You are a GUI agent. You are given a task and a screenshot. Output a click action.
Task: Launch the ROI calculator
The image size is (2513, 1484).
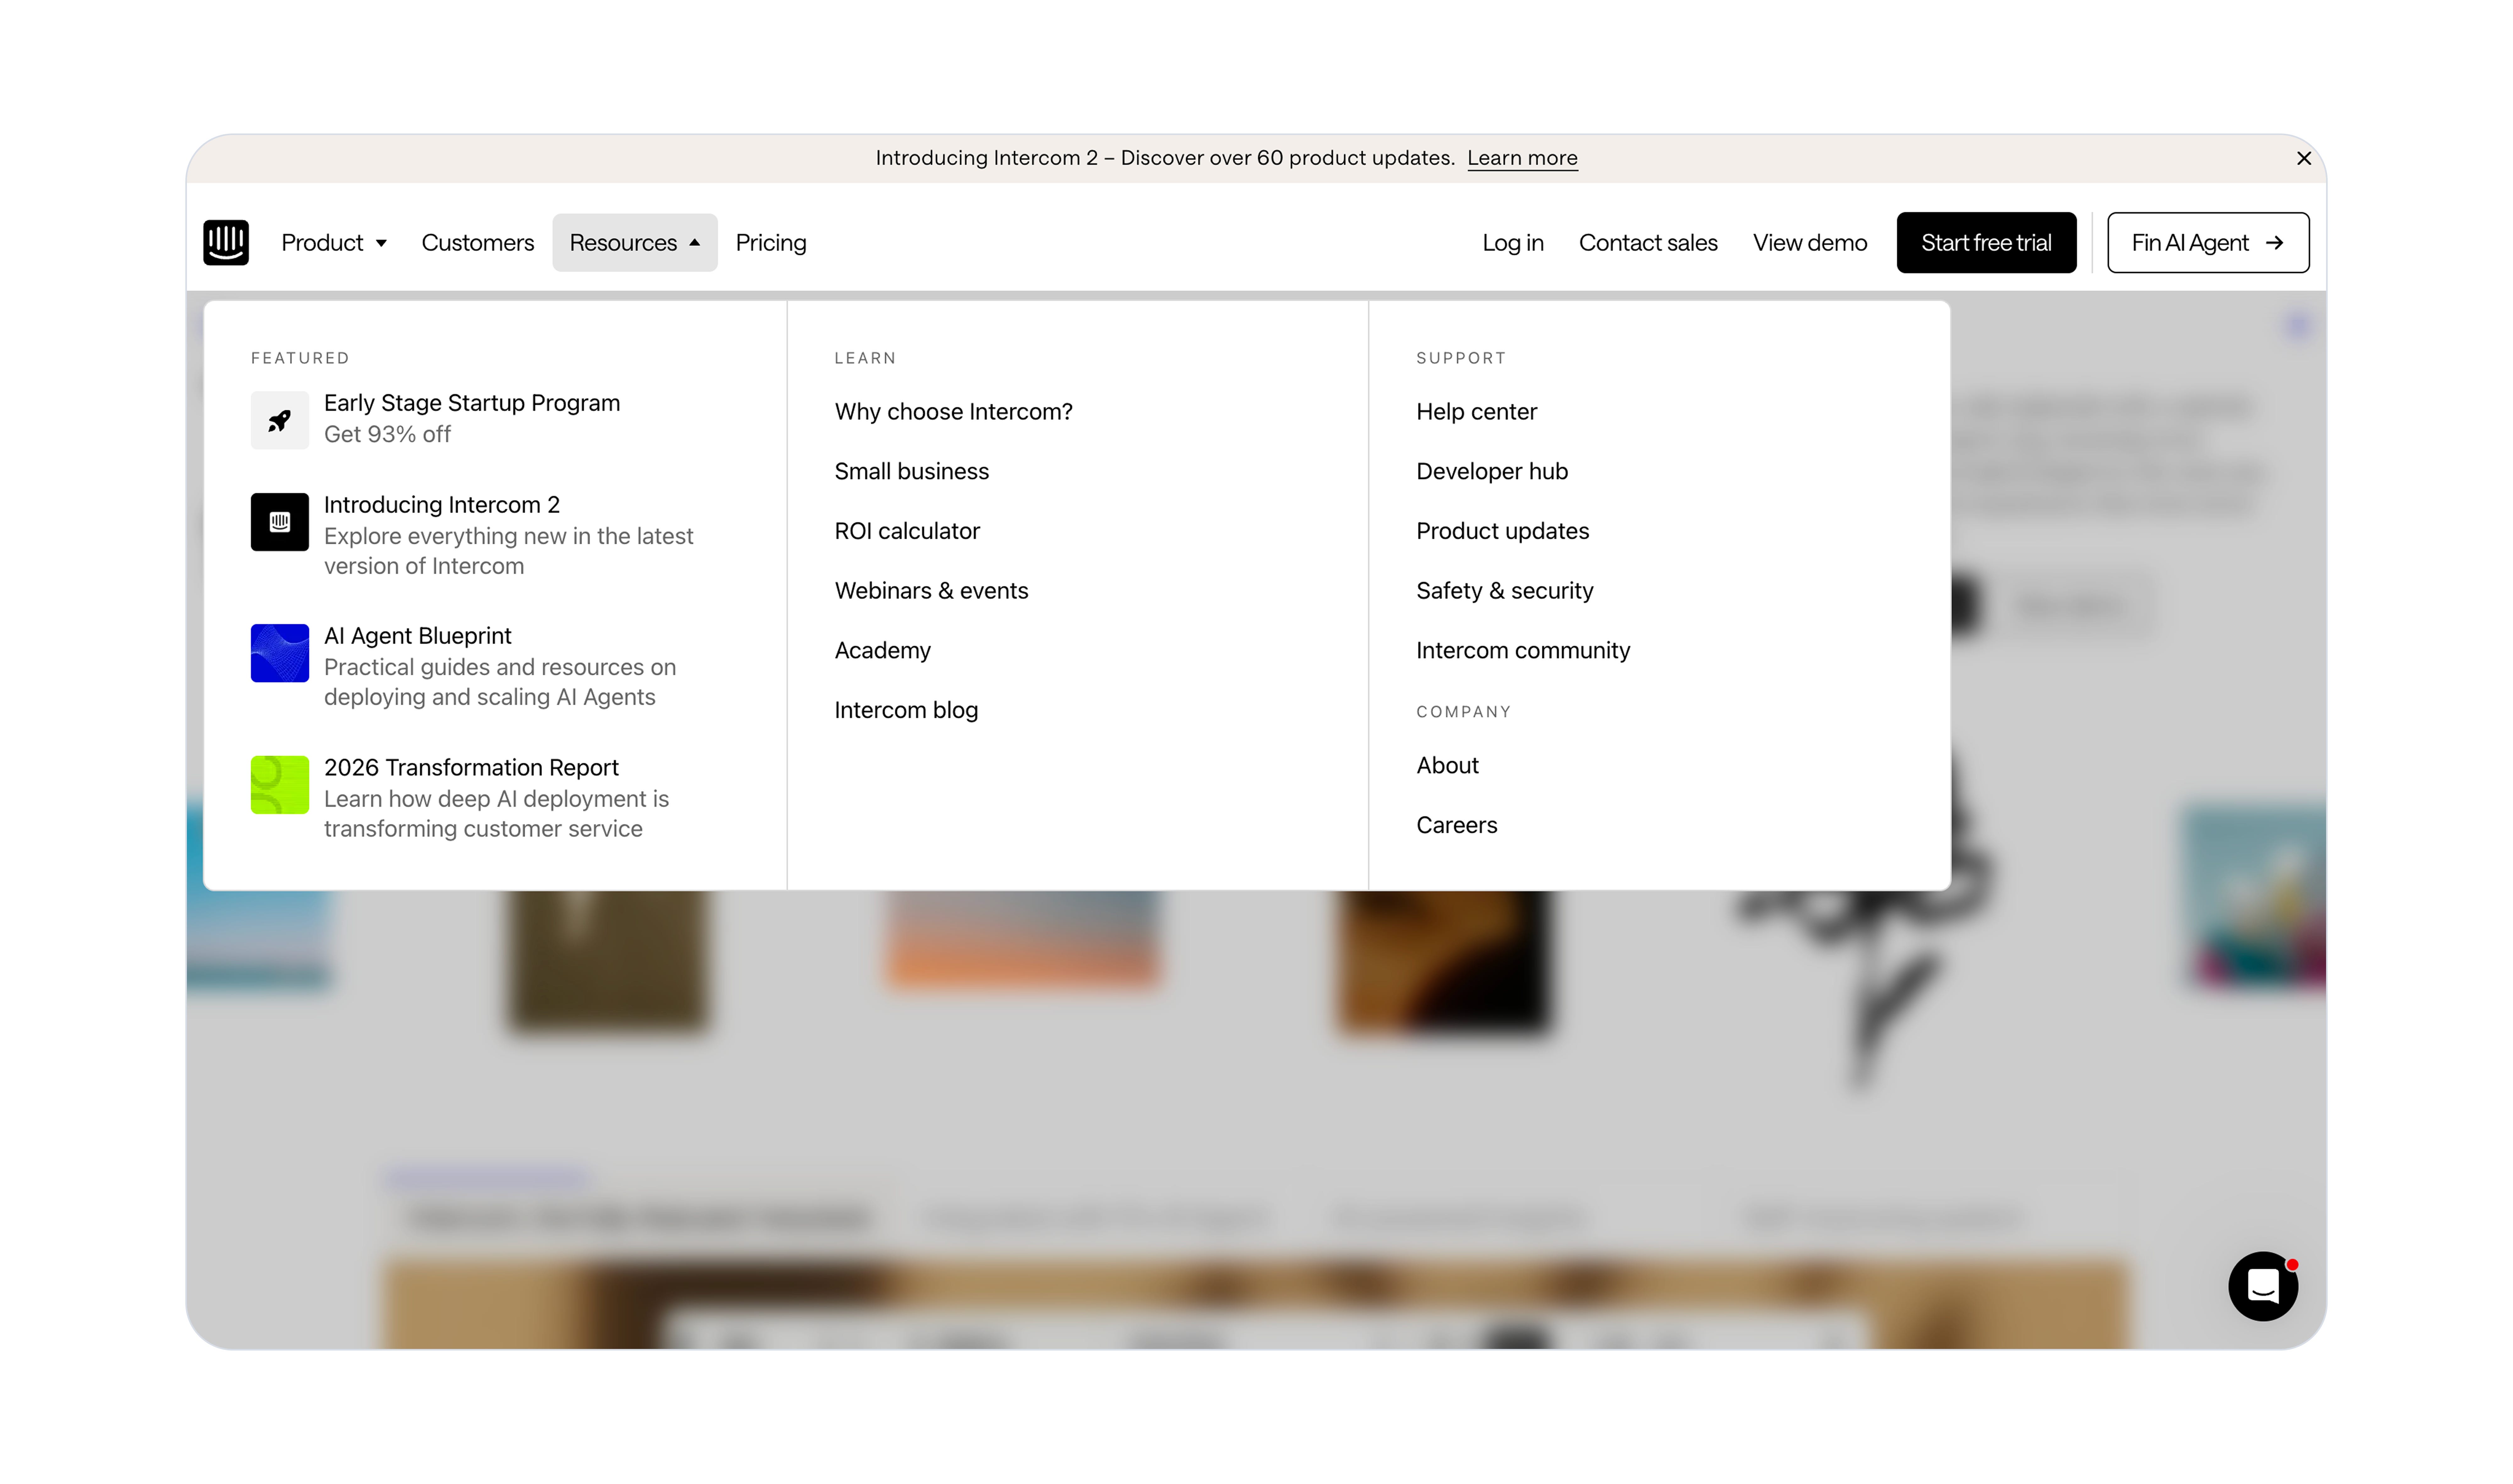point(907,531)
